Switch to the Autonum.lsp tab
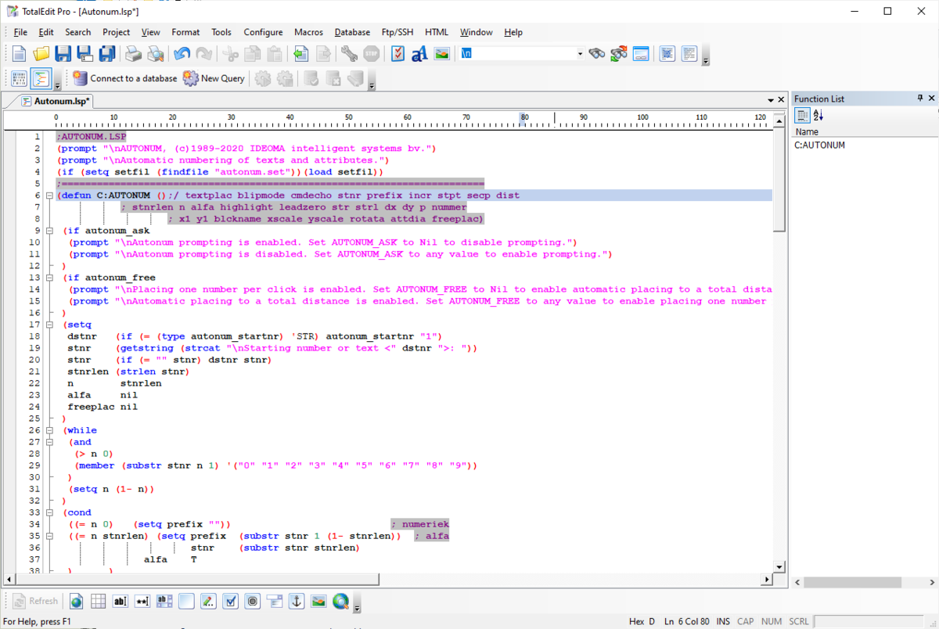This screenshot has height=629, width=939. 61,101
